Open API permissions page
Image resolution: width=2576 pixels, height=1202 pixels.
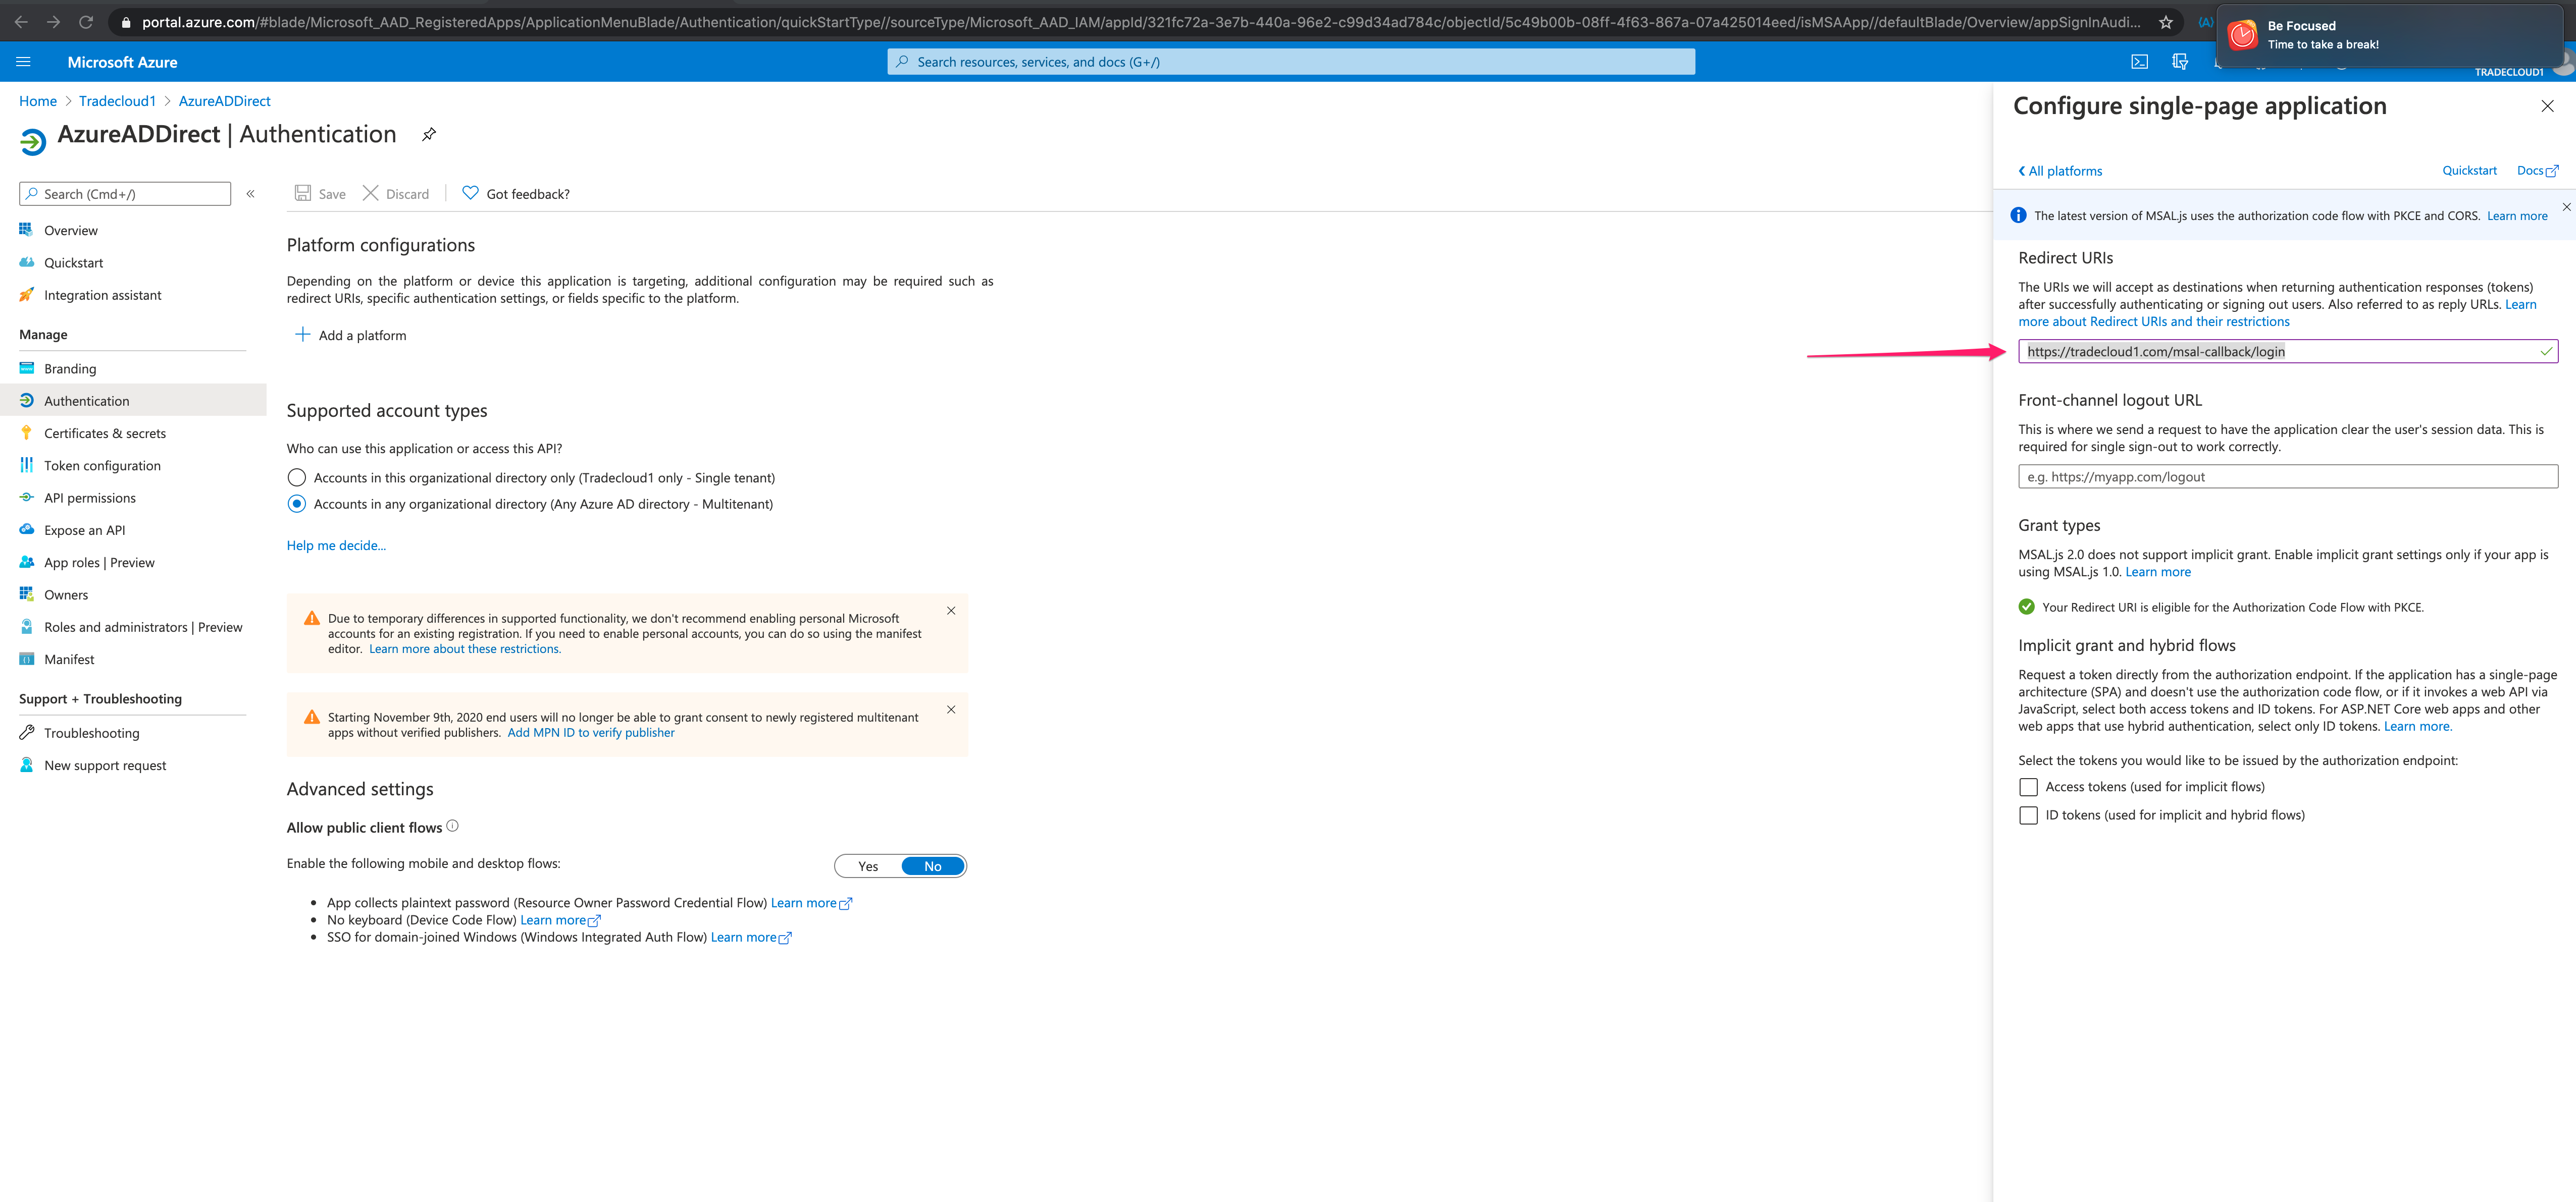90,498
